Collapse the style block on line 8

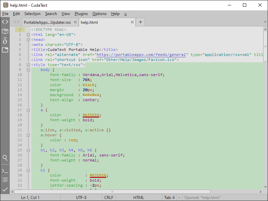(28, 65)
